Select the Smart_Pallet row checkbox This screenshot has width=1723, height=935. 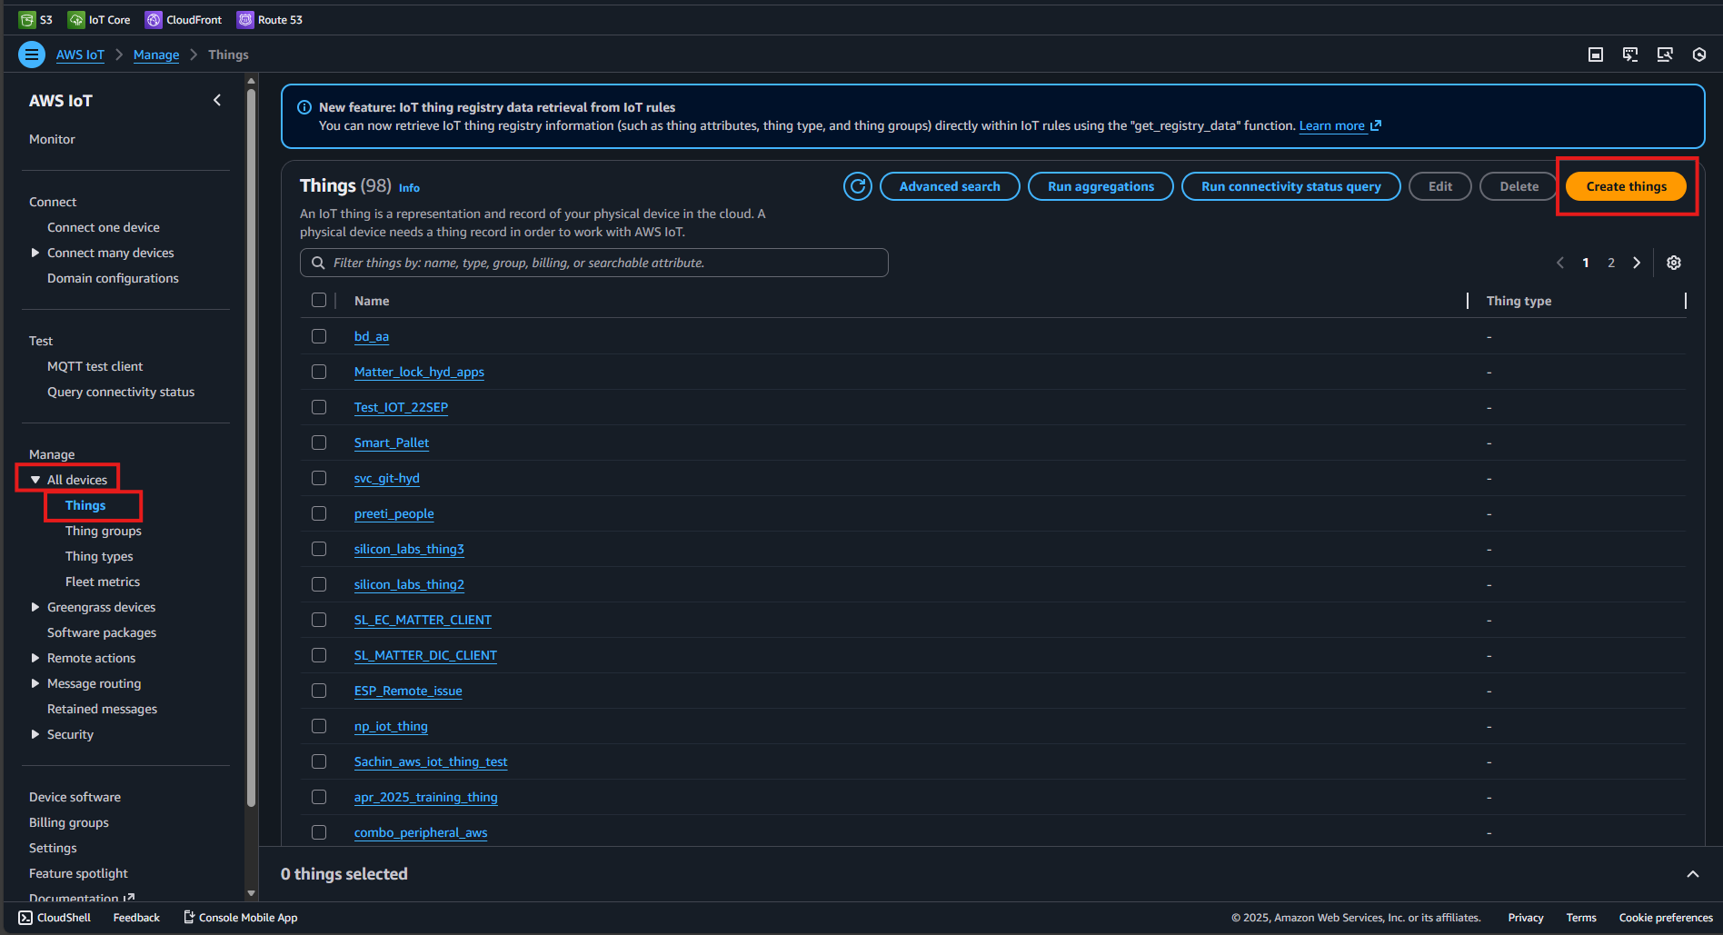[x=319, y=443]
